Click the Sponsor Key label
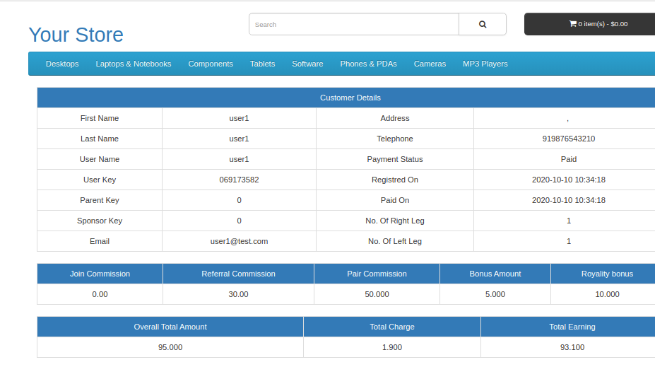 (x=100, y=221)
